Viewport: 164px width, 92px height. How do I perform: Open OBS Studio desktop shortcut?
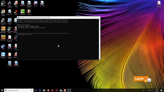tap(3, 3)
